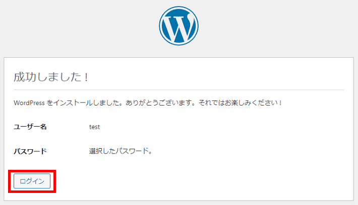Image resolution: width=358 pixels, height=205 pixels.
Task: Select the username value test
Action: point(94,127)
